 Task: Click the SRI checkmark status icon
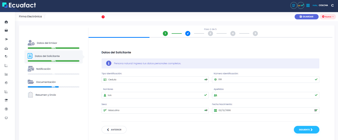[301, 5]
